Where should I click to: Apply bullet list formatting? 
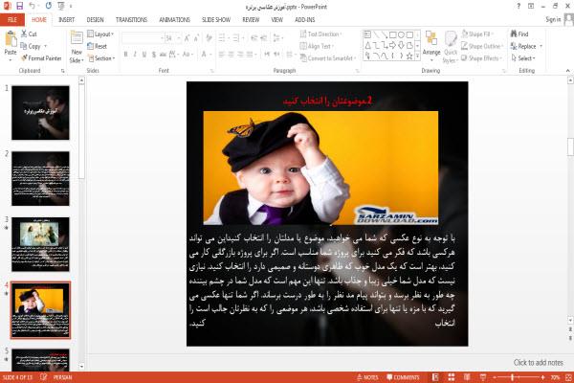pyautogui.click(x=223, y=38)
